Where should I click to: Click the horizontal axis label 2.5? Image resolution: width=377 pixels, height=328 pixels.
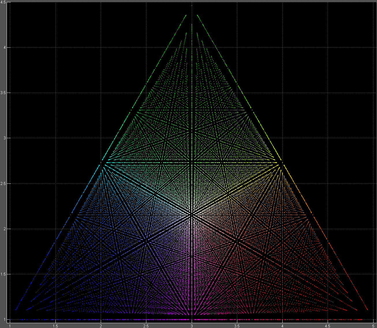(146, 326)
